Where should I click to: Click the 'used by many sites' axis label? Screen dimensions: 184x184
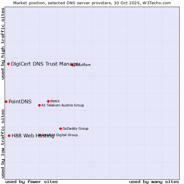pos(154,182)
